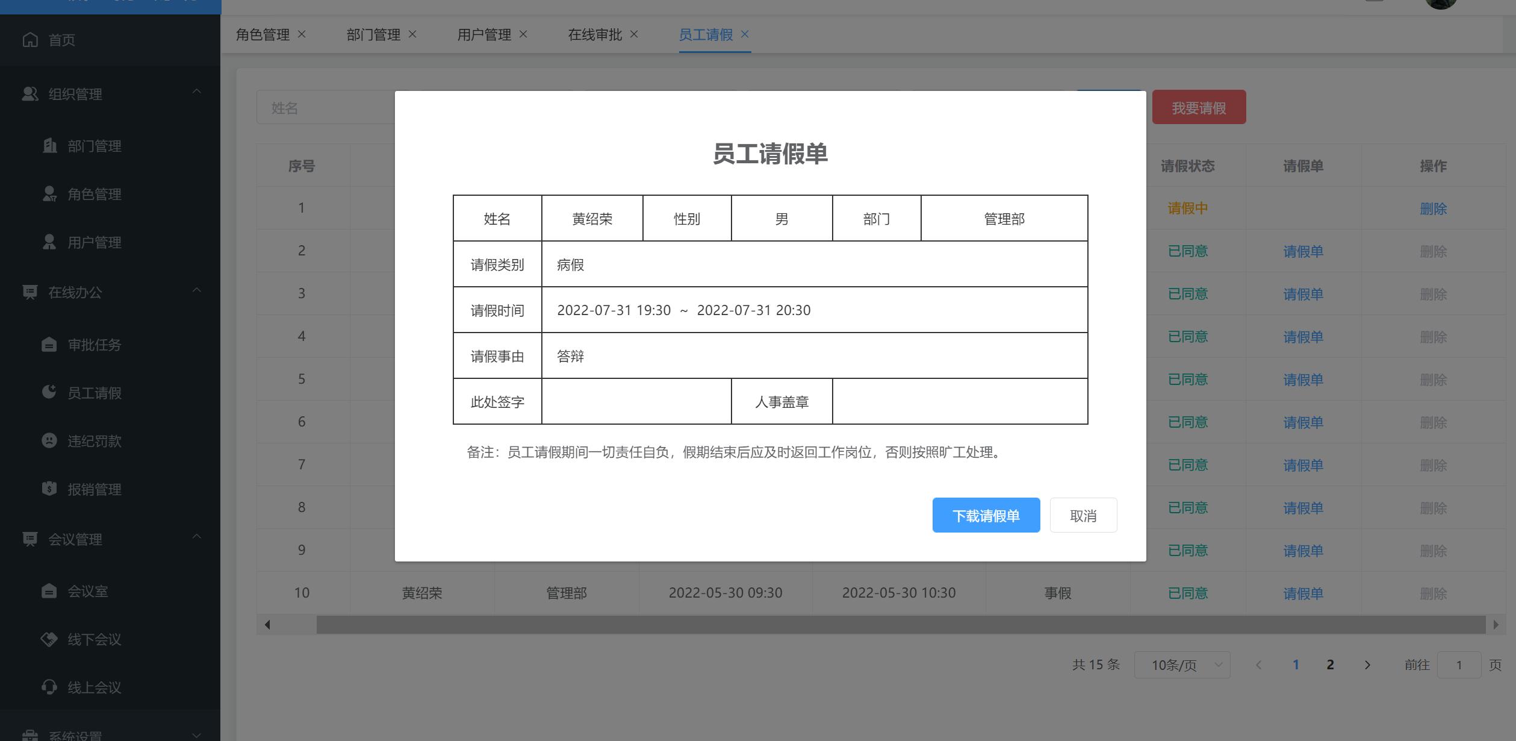
Task: Switch to the 在线审批 tab
Action: (594, 34)
